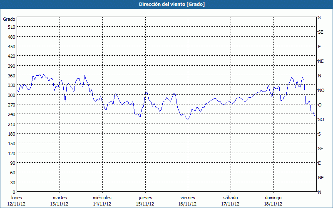Click the 330 degree axis label

click(12, 85)
